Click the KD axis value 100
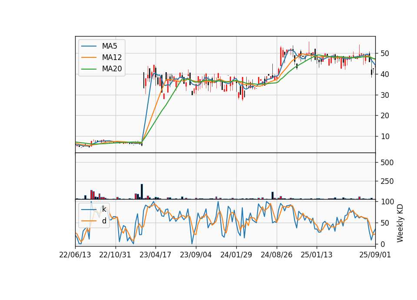 (387, 201)
